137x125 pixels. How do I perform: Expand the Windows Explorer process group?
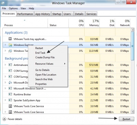5,45
